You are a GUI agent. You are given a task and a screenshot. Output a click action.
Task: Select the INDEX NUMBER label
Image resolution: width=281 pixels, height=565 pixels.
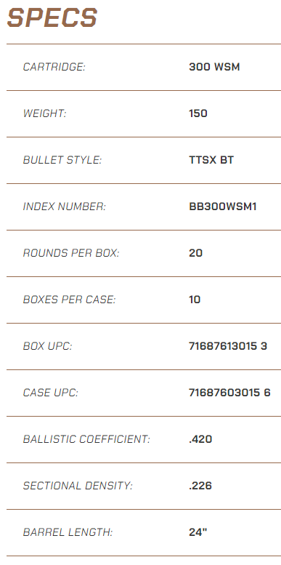pos(65,207)
